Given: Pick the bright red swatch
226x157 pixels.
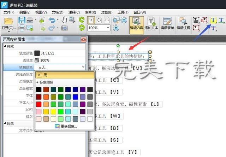Looking at the screenshot, I should [x=38, y=104].
